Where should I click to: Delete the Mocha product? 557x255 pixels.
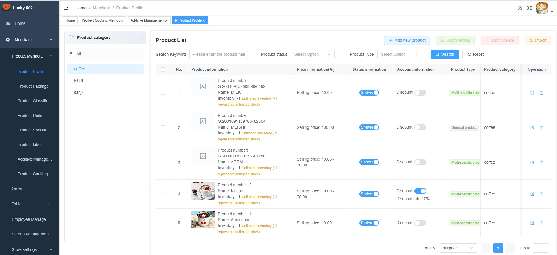tap(541, 194)
